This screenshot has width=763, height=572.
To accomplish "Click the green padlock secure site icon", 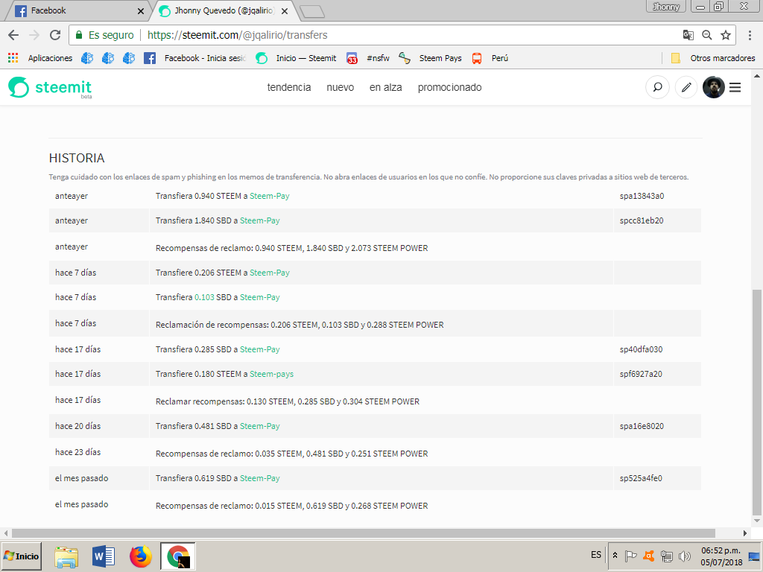I will [79, 35].
